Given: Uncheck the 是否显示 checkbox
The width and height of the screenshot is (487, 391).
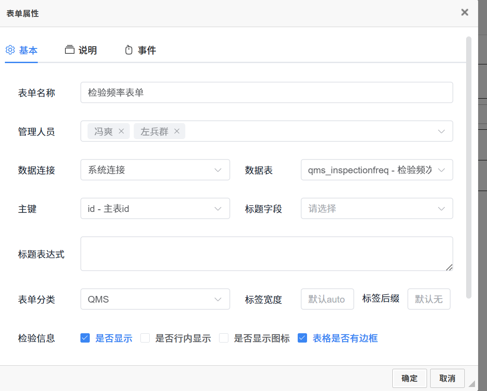Looking at the screenshot, I should 85,338.
